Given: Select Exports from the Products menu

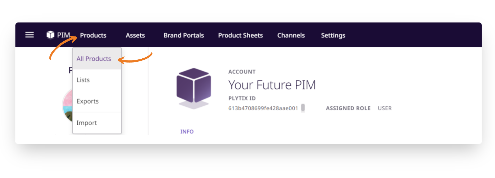Looking at the screenshot, I should pyautogui.click(x=87, y=101).
